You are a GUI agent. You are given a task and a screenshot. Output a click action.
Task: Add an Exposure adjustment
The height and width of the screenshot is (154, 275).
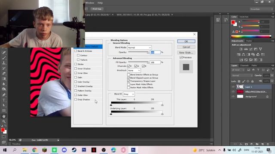(x=256, y=49)
